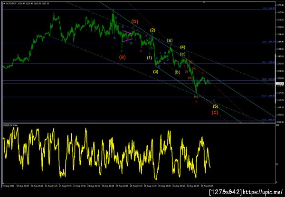Select the 61.8 Fibonacci level label
Image resolution: width=285 pixels, height=197 pixels.
click(268, 96)
